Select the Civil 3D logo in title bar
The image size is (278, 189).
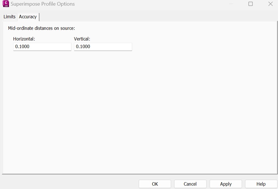pyautogui.click(x=6, y=4)
